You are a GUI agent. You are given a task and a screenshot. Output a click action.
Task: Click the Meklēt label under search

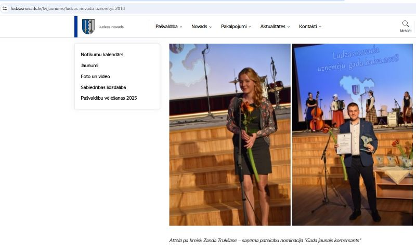coord(406,31)
